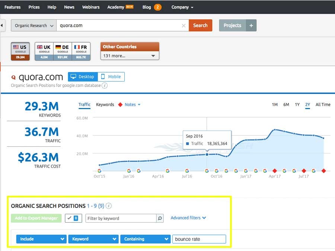Click Add to Export Manager button

[x=36, y=218]
